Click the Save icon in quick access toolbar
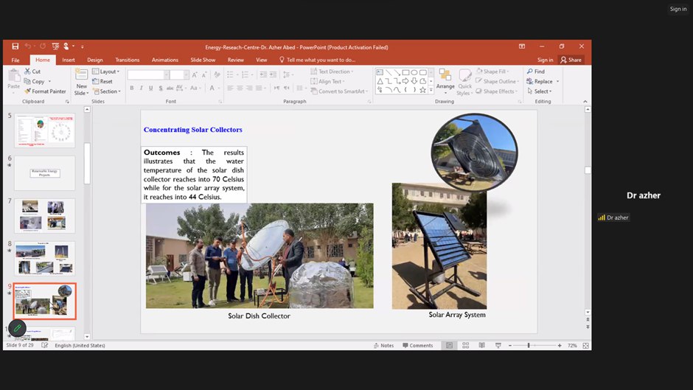The height and width of the screenshot is (390, 693). [15, 46]
